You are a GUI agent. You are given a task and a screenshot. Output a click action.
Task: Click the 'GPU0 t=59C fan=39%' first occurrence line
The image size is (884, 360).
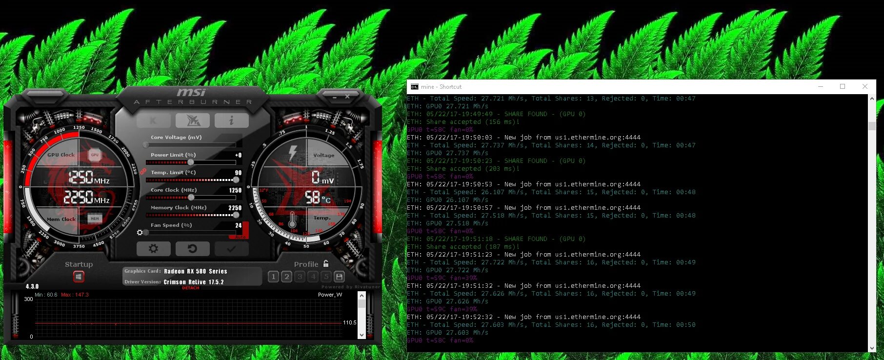coord(442,278)
